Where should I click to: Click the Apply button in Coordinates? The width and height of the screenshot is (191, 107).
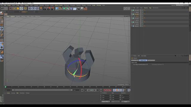[x=126, y=102]
